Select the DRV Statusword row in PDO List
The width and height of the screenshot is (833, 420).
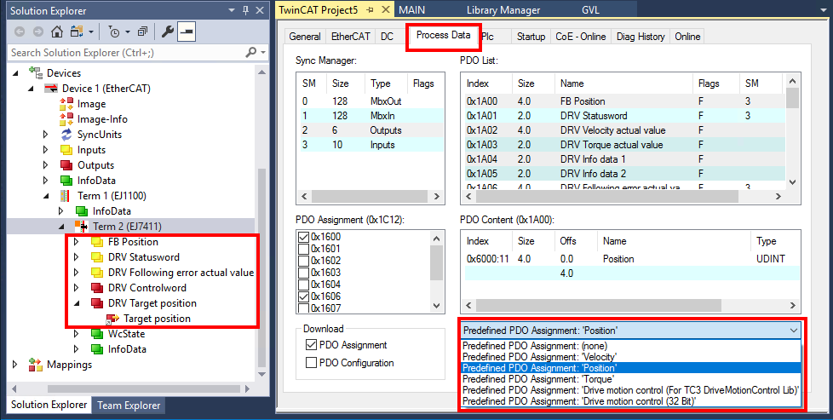coord(624,116)
